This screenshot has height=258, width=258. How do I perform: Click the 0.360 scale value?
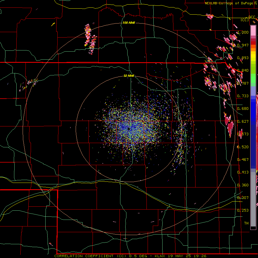pos(243,185)
